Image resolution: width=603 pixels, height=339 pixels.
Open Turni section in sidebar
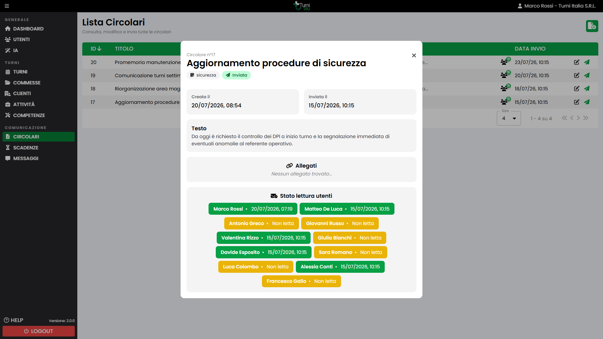[x=39, y=72]
